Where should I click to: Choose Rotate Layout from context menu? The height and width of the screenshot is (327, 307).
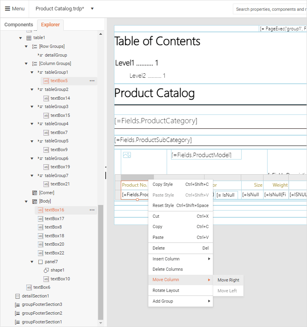pos(181,290)
